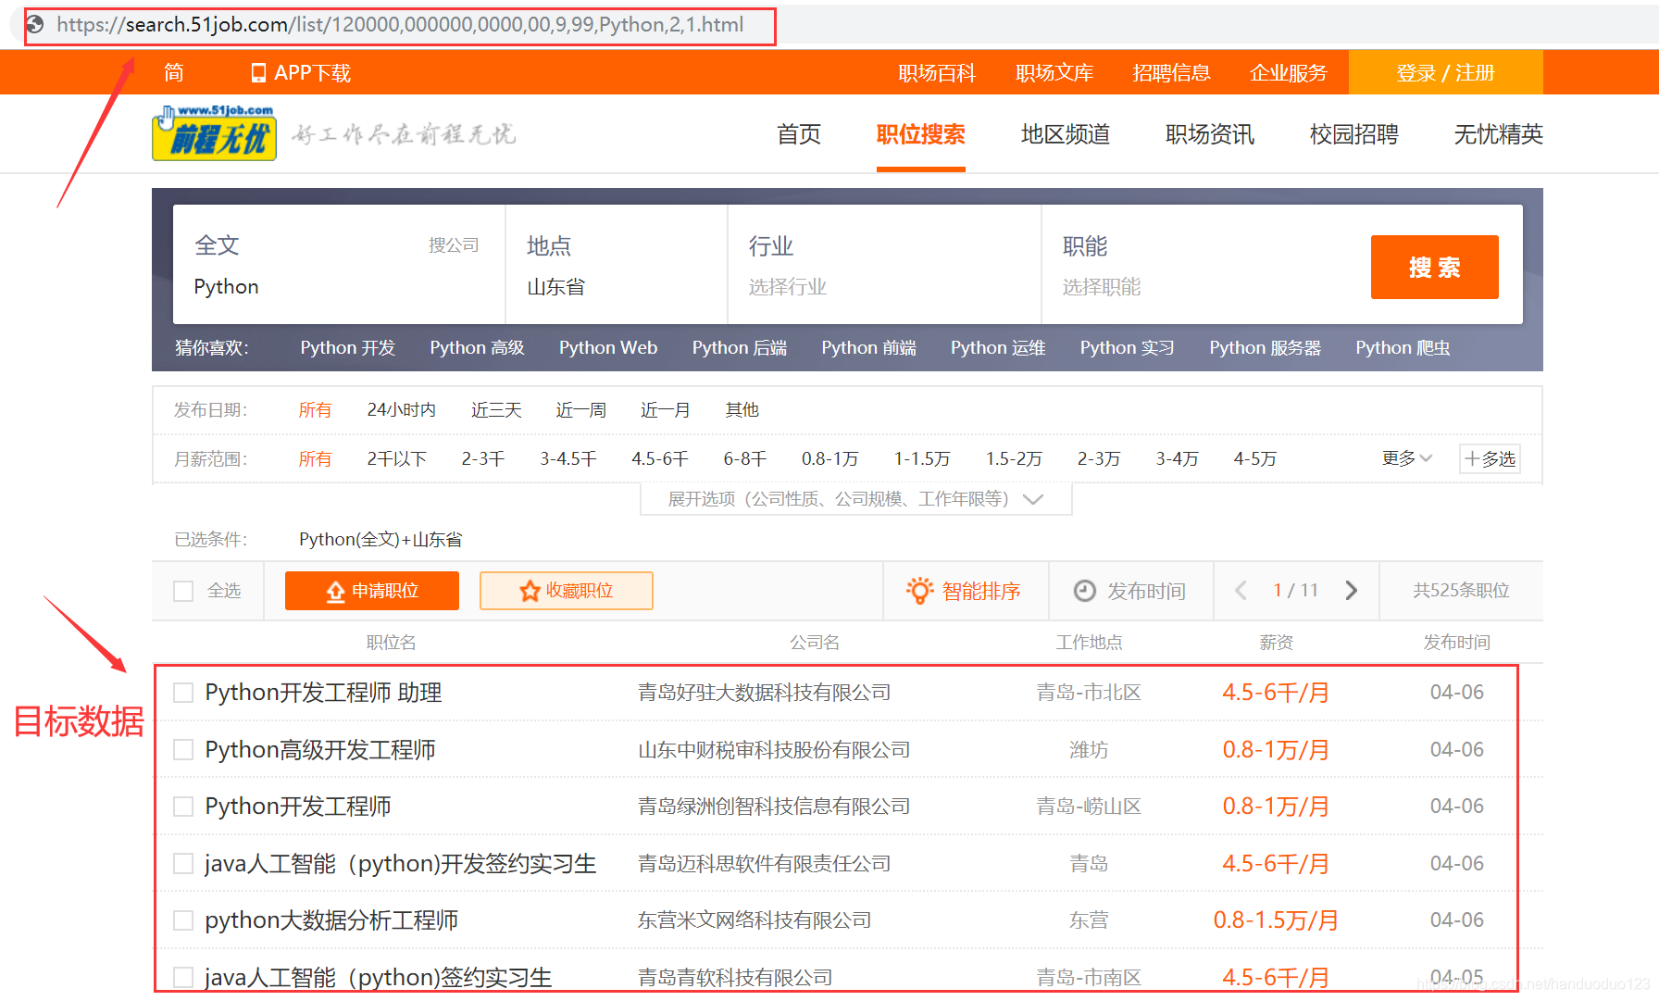1659x1001 pixels.
Task: Click the phone icon beside APP下载
Action: point(258,73)
